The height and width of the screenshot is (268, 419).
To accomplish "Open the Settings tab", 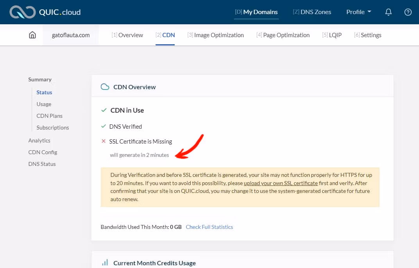I will pyautogui.click(x=368, y=35).
